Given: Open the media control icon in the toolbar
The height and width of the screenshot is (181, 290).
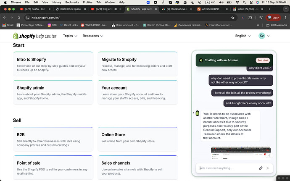Looking at the screenshot, I should [x=261, y=18].
